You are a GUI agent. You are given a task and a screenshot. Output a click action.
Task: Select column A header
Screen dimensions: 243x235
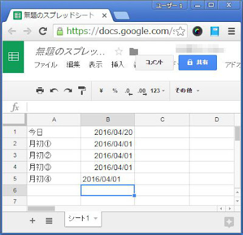(x=54, y=120)
